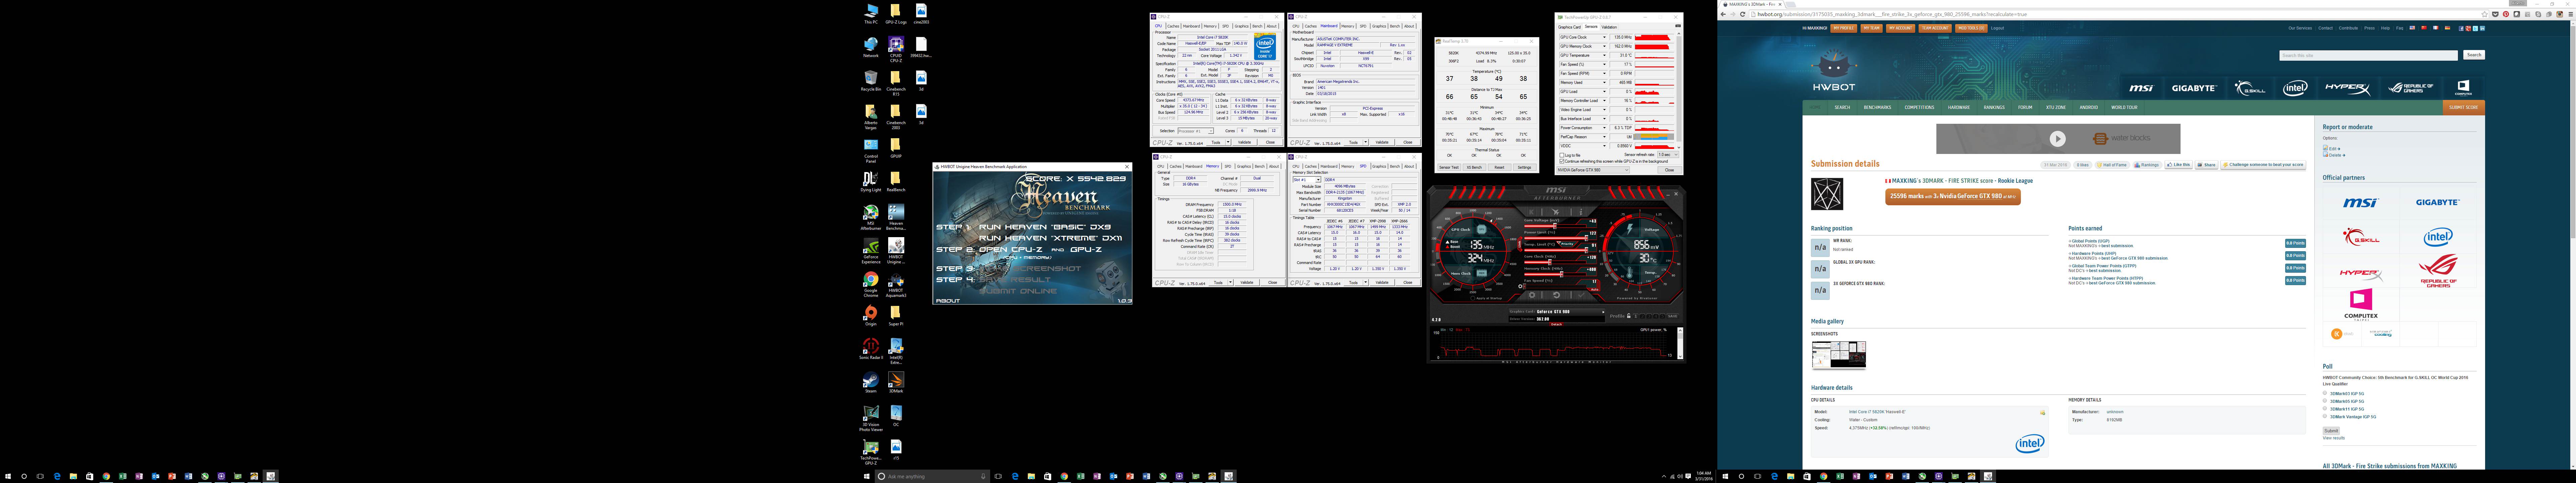2576x483 pixels.
Task: Open the GeForce Experience desktop icon
Action: [x=871, y=250]
